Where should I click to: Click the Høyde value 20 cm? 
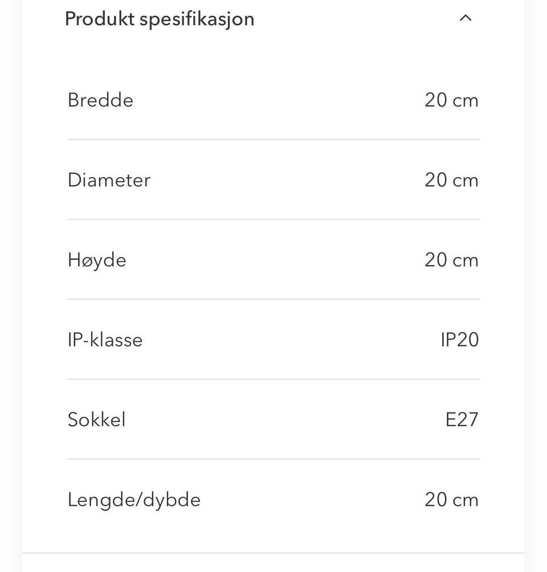[451, 260]
